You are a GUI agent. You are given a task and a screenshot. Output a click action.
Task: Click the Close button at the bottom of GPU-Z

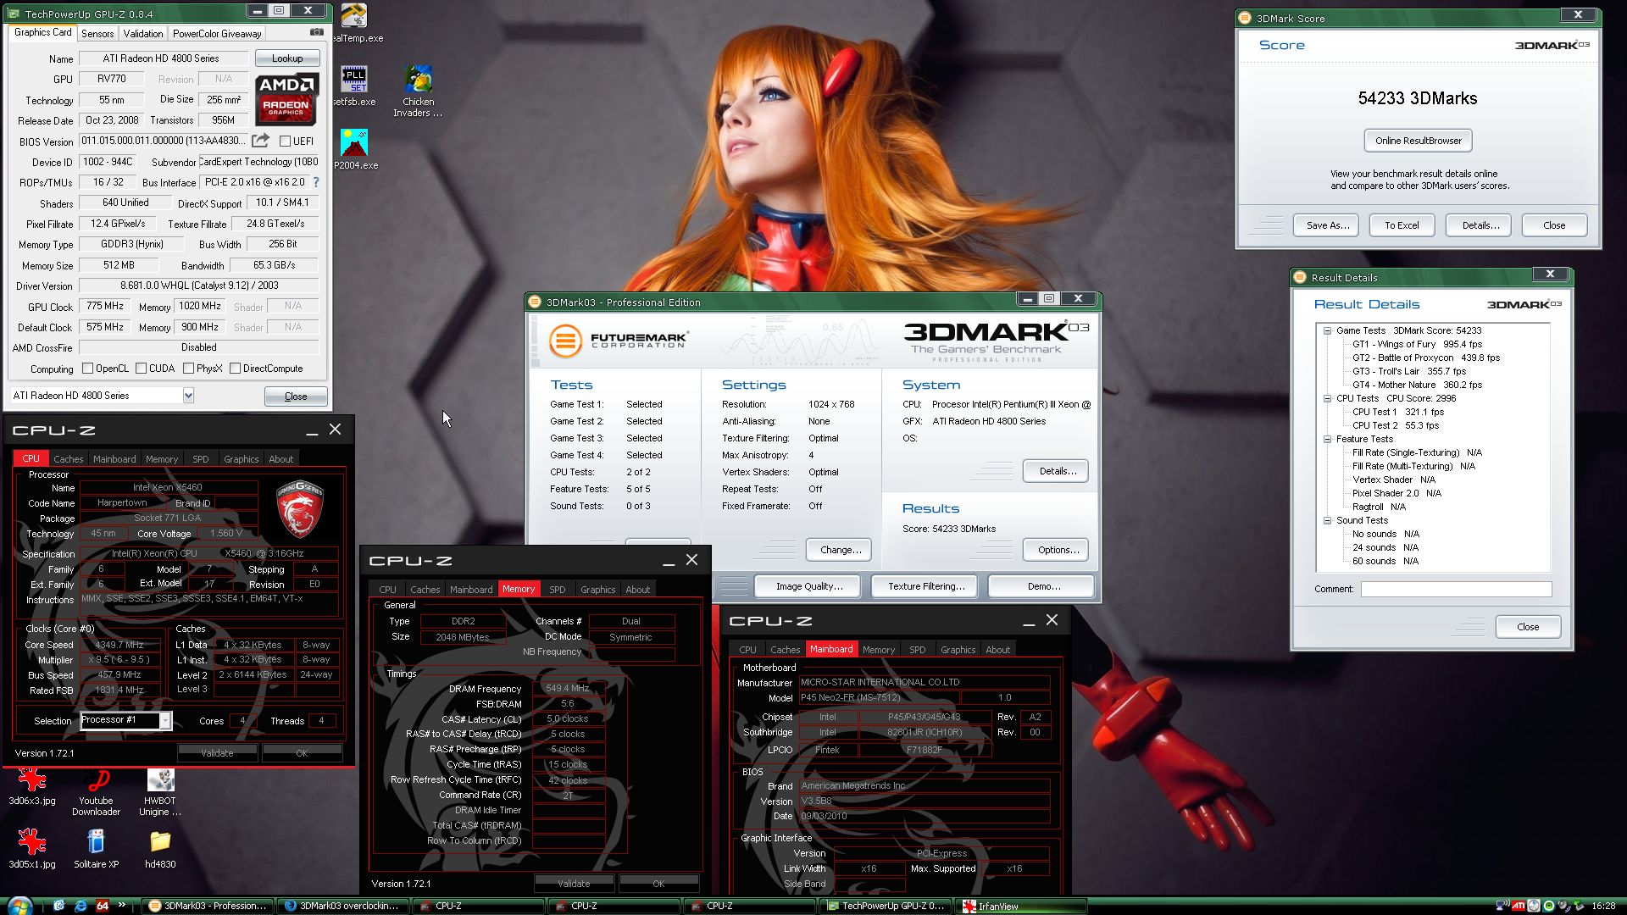[x=296, y=396]
